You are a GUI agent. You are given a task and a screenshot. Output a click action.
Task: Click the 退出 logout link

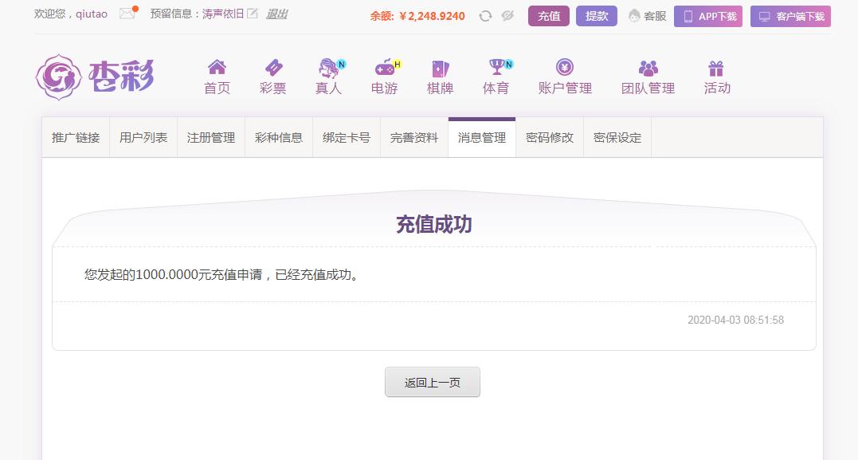(x=277, y=14)
